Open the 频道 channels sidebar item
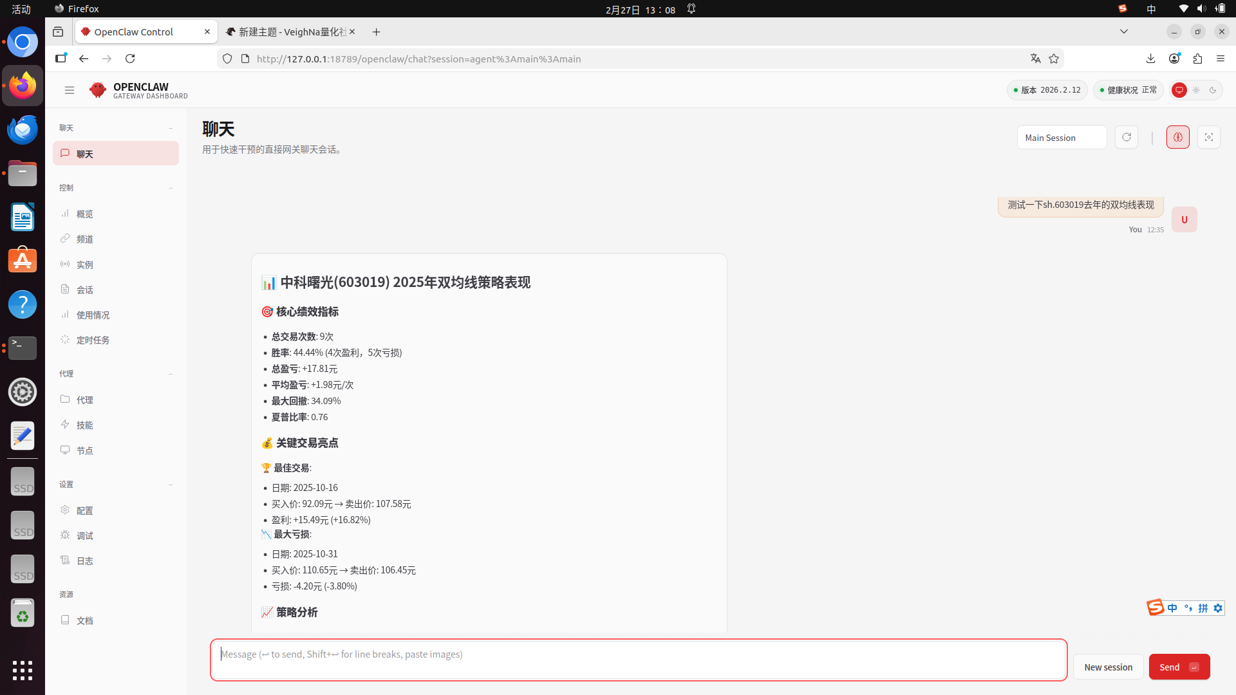 (x=84, y=239)
